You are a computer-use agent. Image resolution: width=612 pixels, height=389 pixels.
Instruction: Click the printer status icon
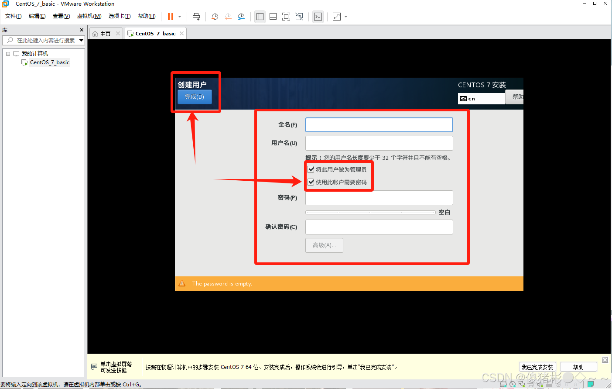pyautogui.click(x=531, y=384)
